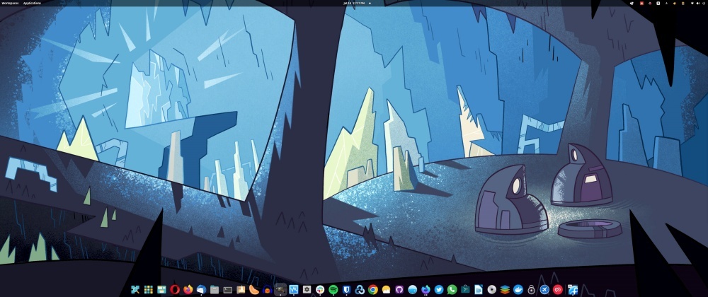Launch GIMP from the dock
The height and width of the screenshot is (297, 708).
280,289
